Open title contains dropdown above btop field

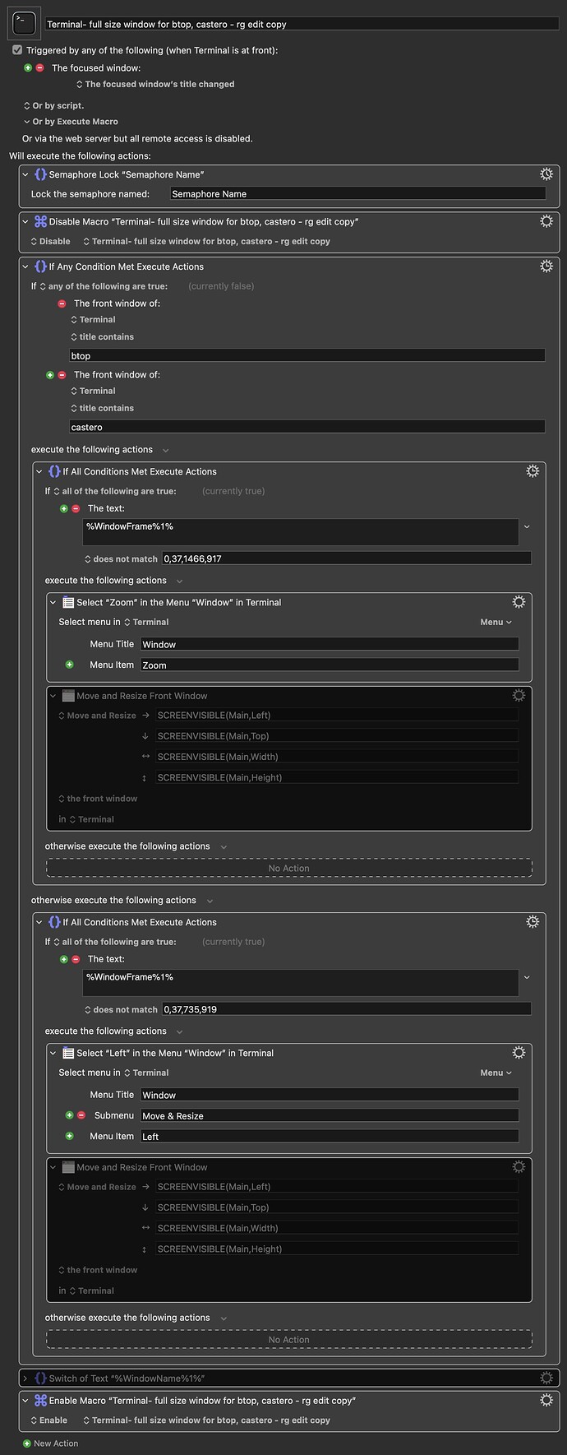click(x=102, y=336)
